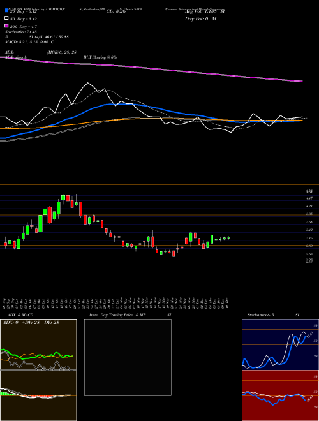The width and height of the screenshot is (319, 421).
Task: Select the '50 Day - 3.12' legend label
Action: coord(24,19)
